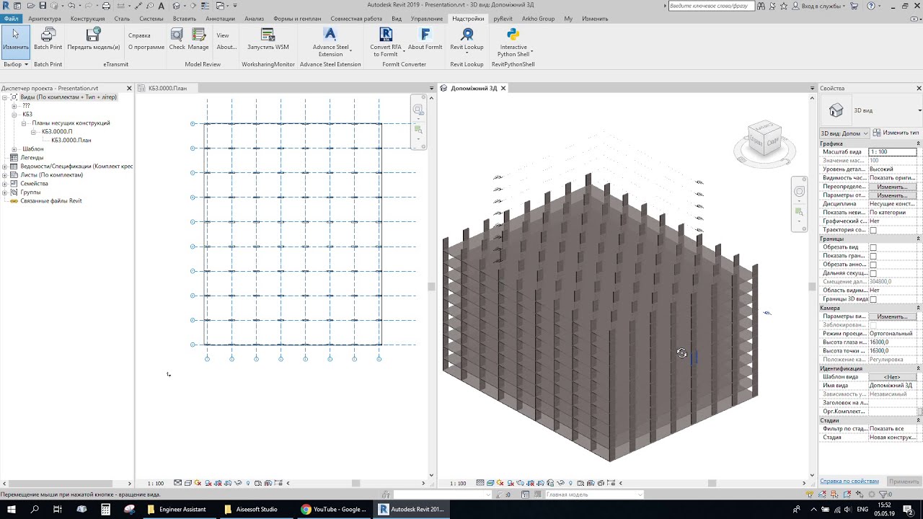The image size is (923, 519).
Task: Collapse the КБЗ node in project browser
Action: 14,115
